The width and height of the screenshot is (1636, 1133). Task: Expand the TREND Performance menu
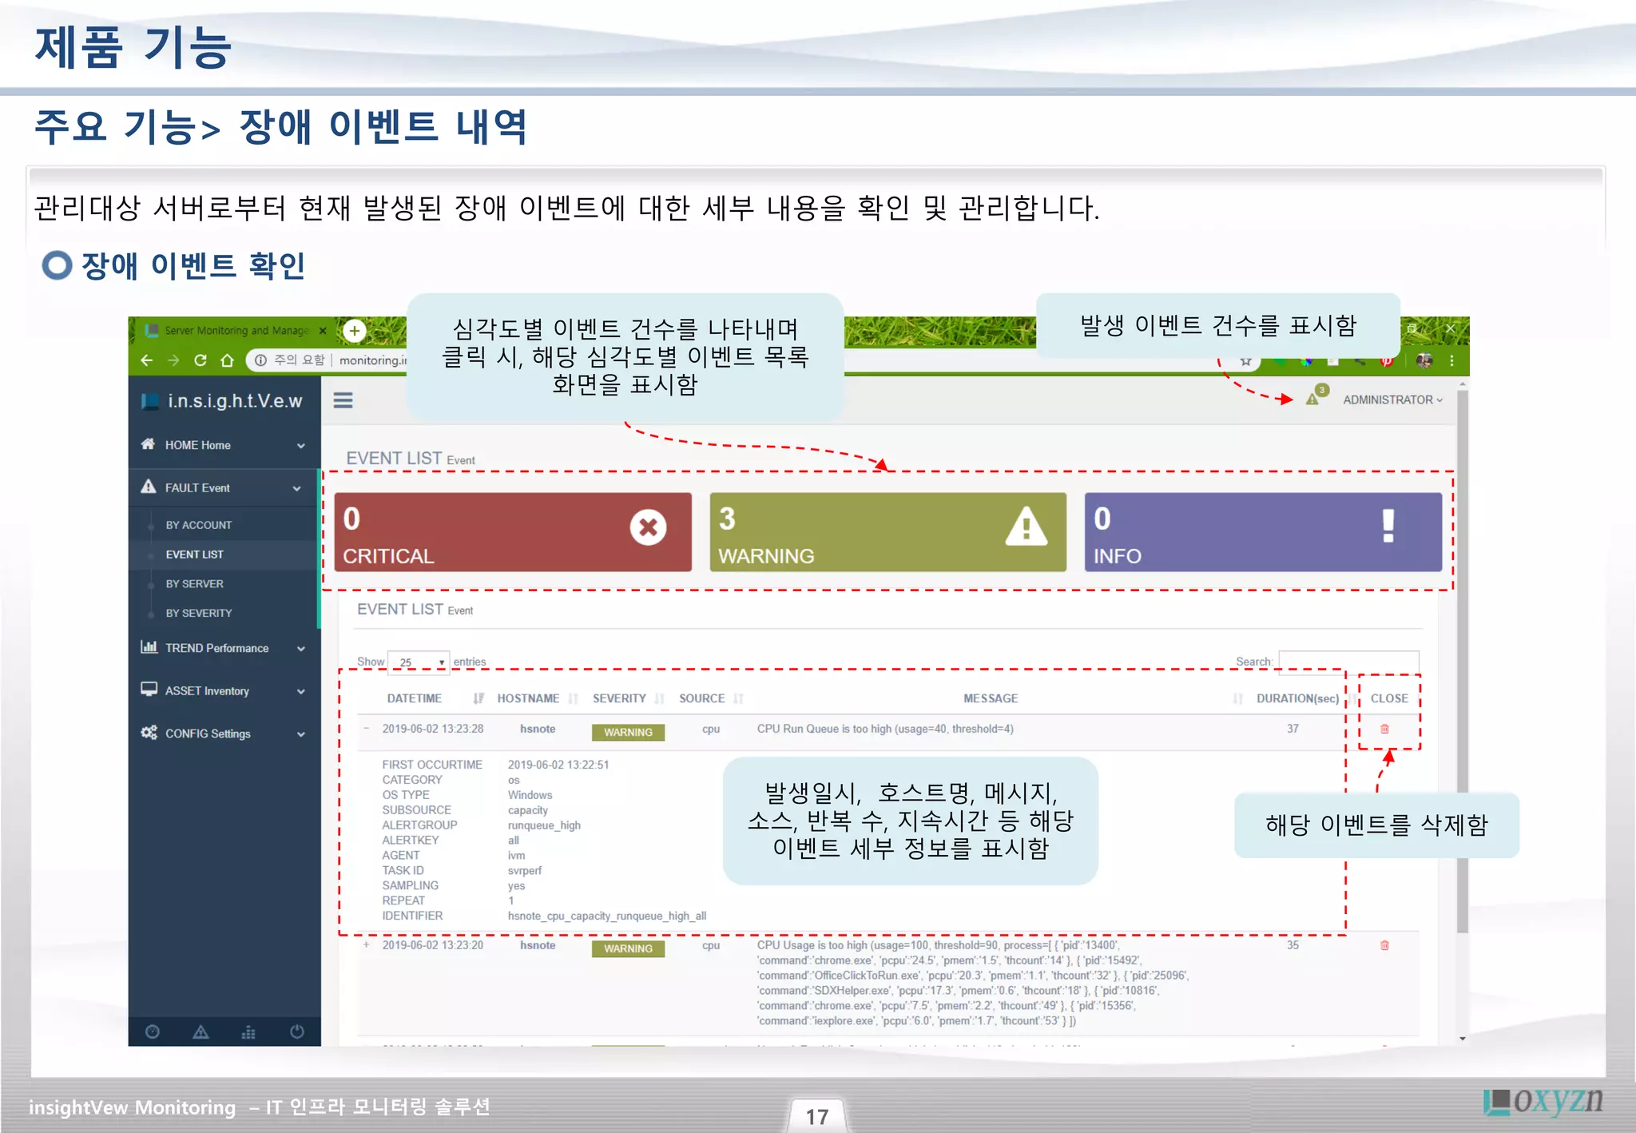pos(224,648)
